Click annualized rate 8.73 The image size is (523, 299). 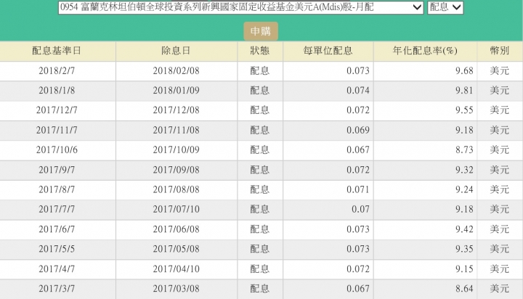point(464,149)
